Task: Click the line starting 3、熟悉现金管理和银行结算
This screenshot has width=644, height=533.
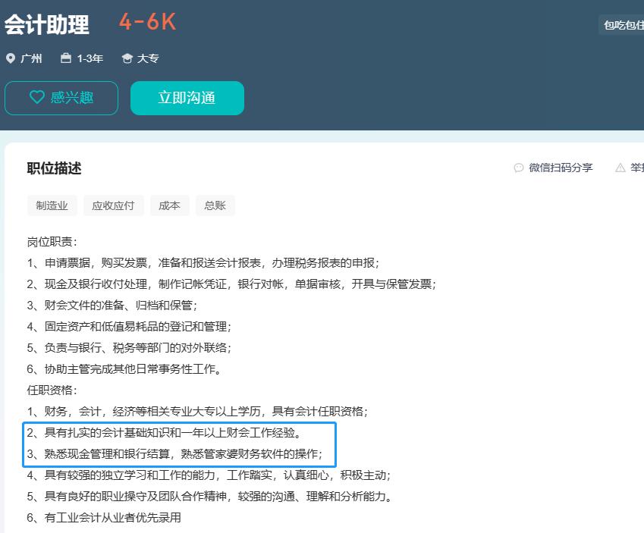Action: pos(175,454)
